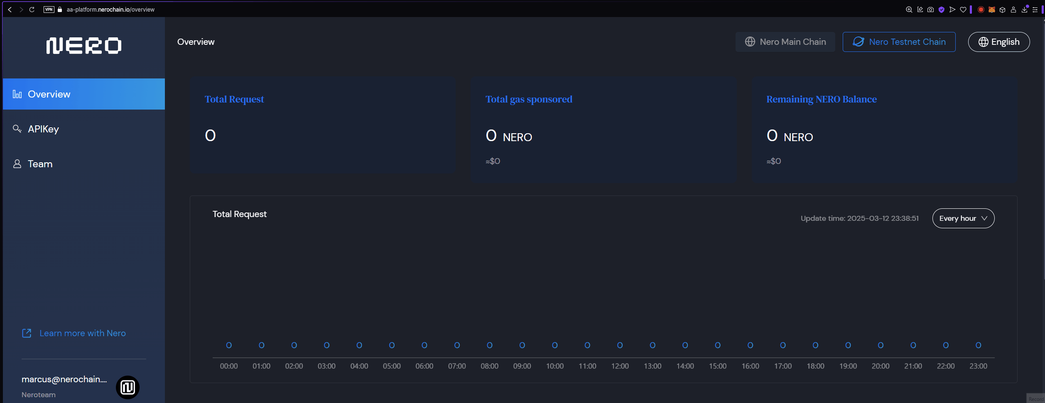Screen dimensions: 1045x403
Task: Click the red record extension icon
Action: [x=981, y=10]
